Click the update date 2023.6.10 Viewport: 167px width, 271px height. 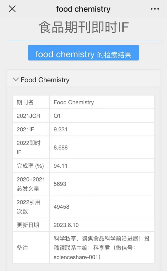click(66, 225)
